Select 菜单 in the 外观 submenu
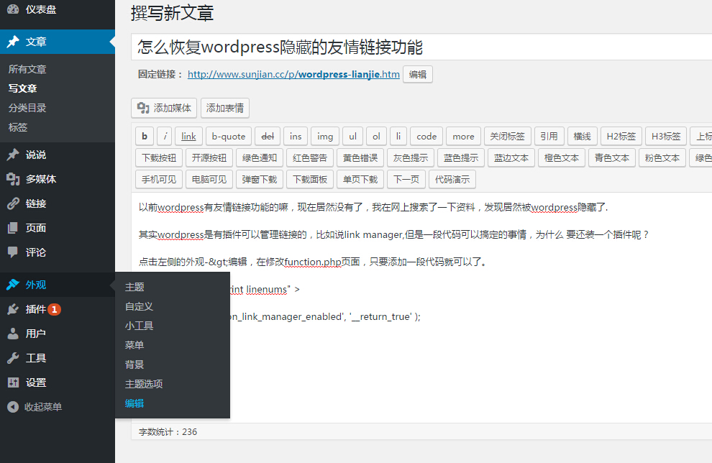The image size is (712, 463). coord(134,345)
